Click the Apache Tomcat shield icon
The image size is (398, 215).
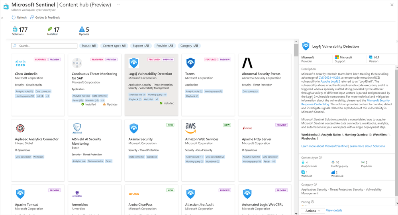point(20,194)
